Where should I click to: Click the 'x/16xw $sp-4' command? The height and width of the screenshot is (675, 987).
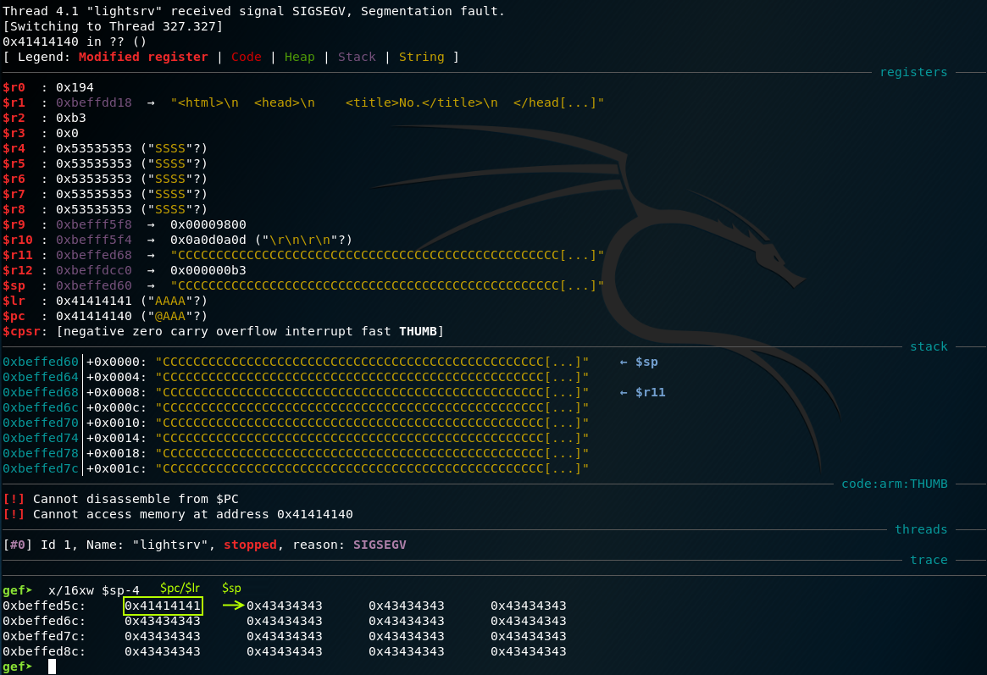[94, 590]
